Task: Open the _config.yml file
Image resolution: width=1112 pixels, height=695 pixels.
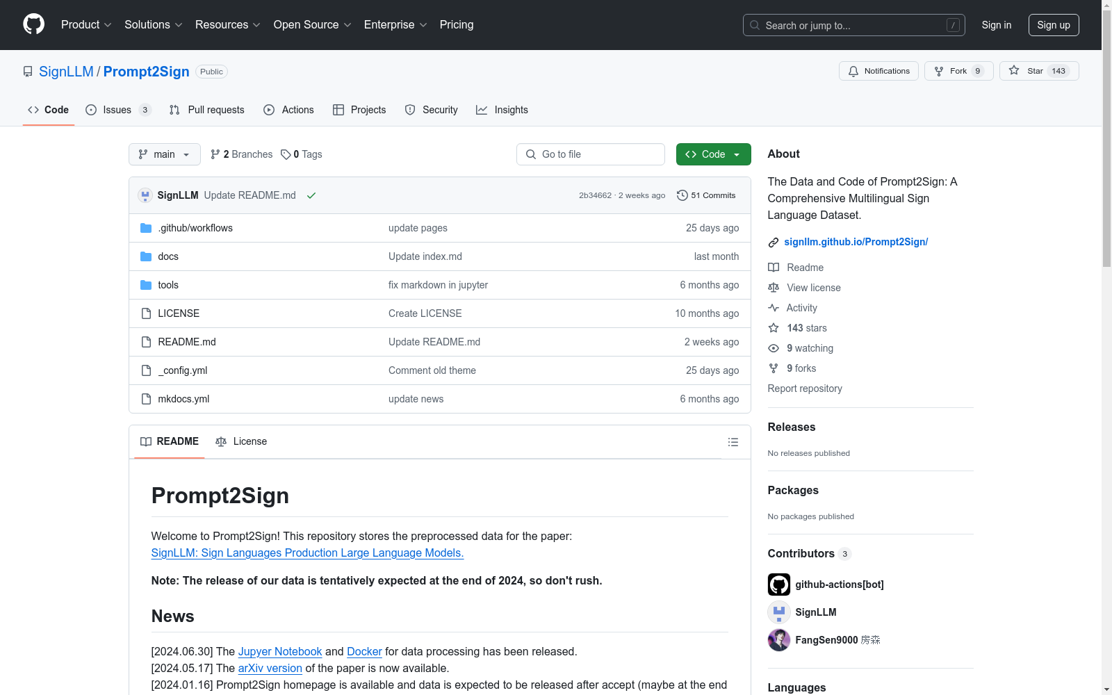Action: (x=183, y=370)
